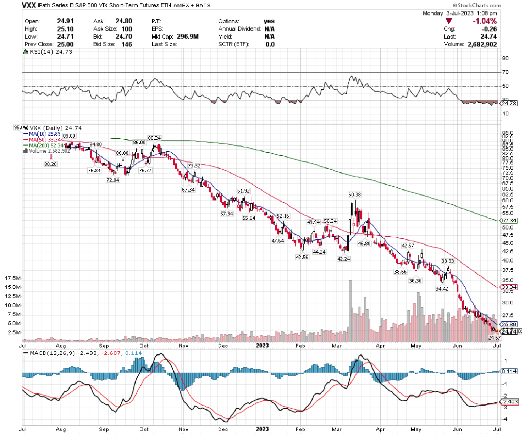Click the Mkt Cap value 296.9M
Screen dimensions: 530x435
click(188, 37)
